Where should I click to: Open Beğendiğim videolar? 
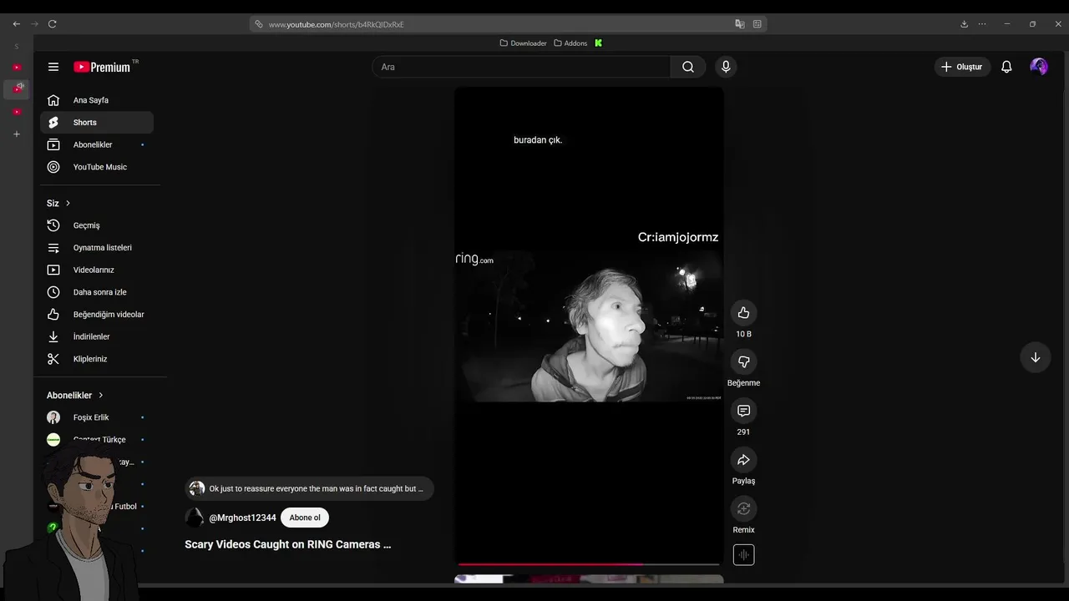coord(97,315)
